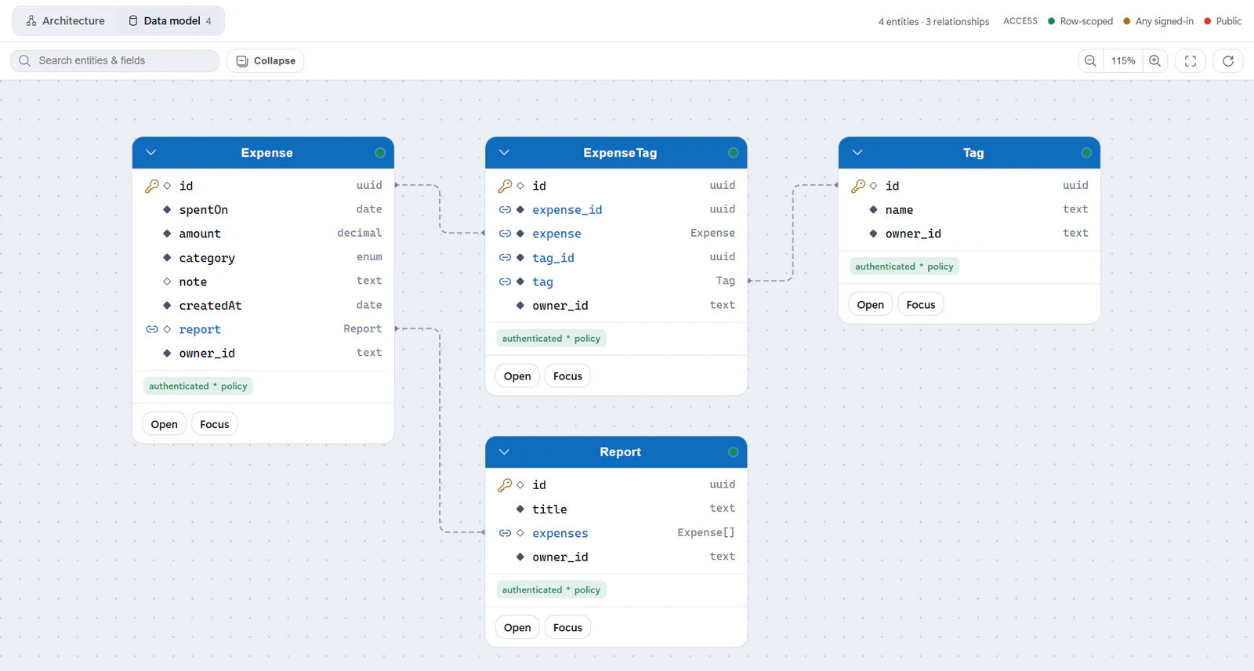Follow the tag_id link in ExpenseTag
Viewport: 1254px width, 671px height.
[553, 258]
